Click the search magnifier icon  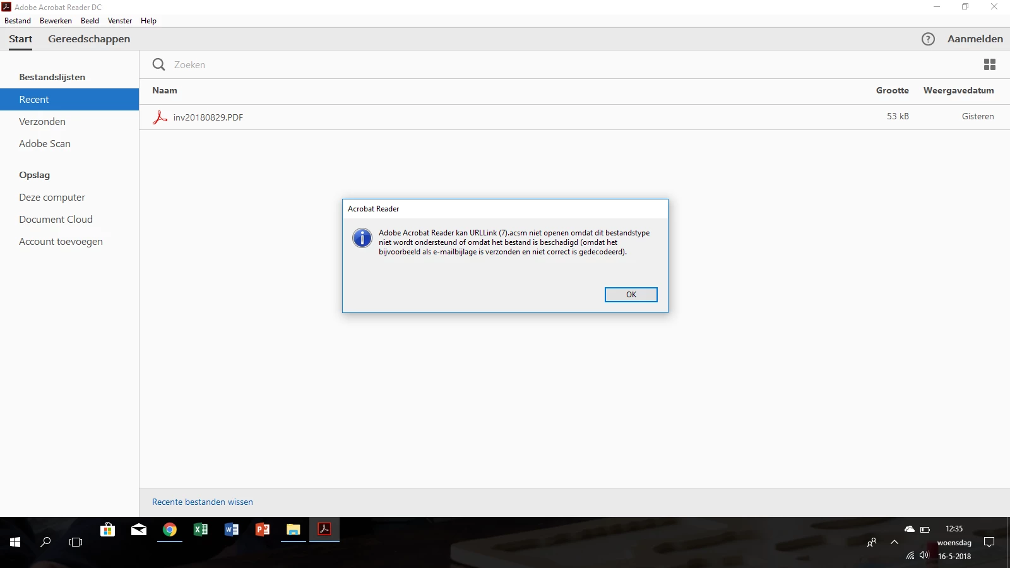point(159,64)
